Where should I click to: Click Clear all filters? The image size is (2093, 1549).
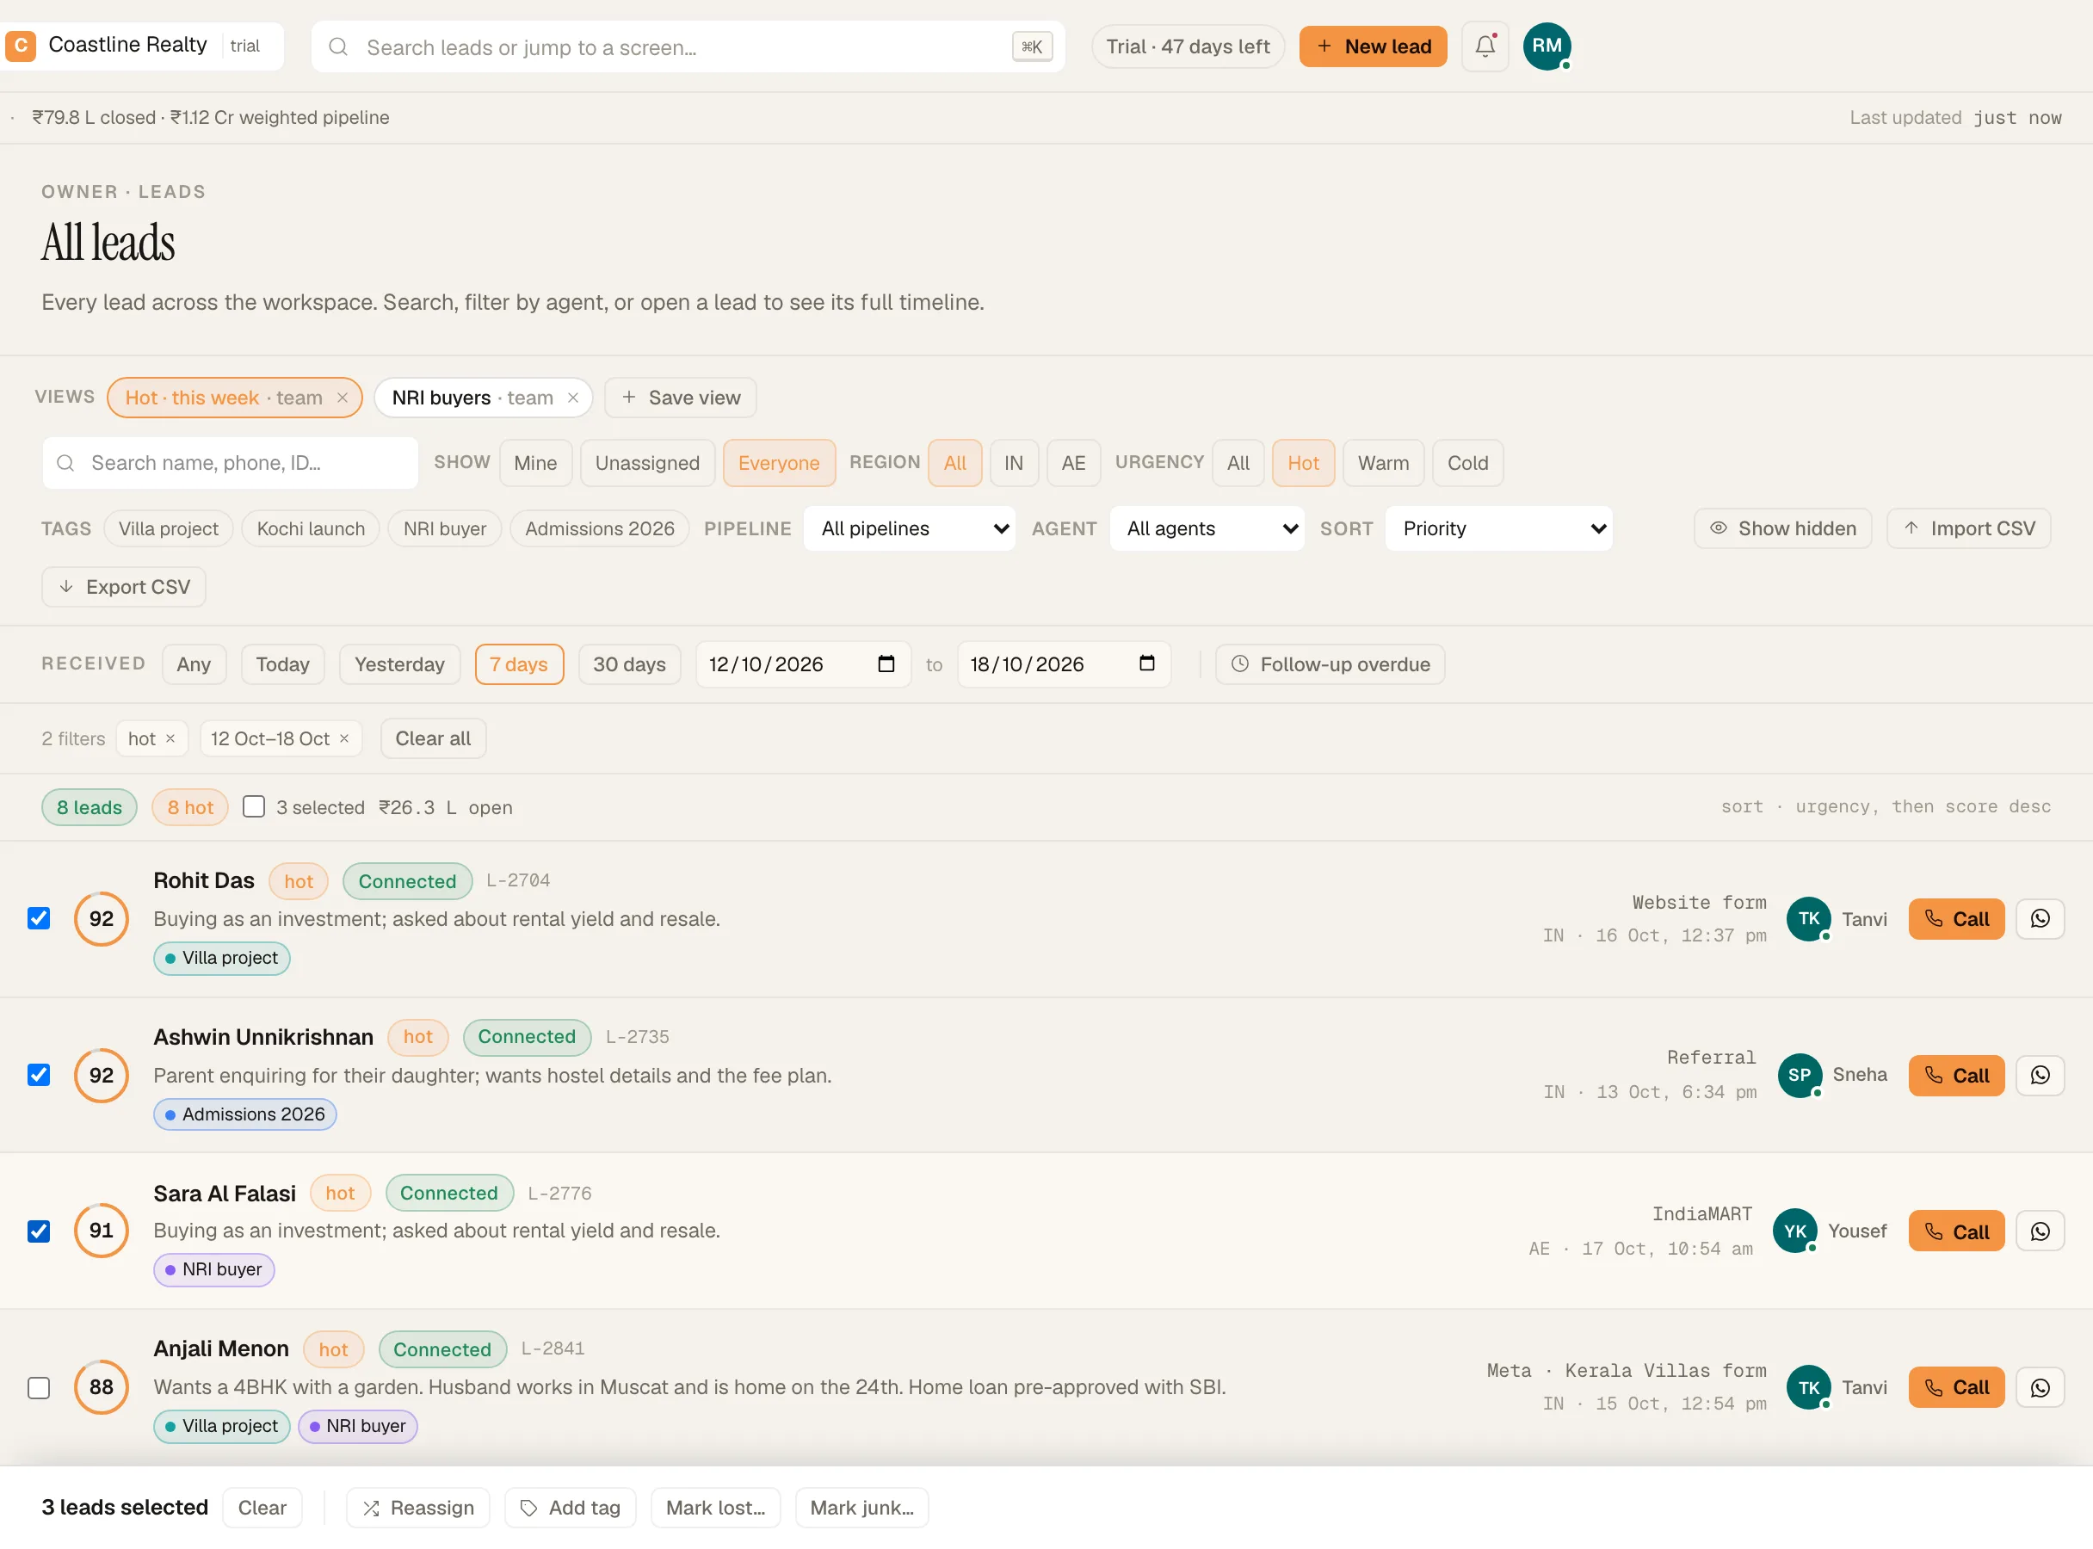433,739
